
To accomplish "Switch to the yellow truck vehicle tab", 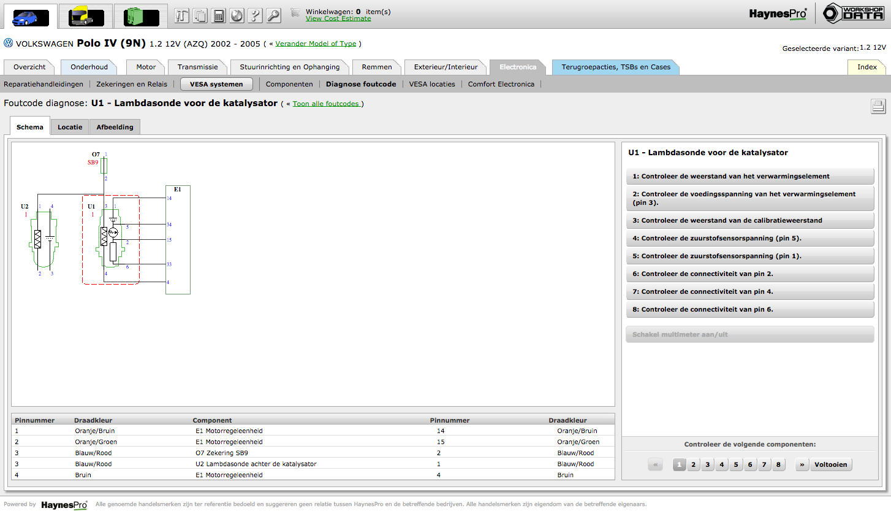I will pyautogui.click(x=85, y=17).
